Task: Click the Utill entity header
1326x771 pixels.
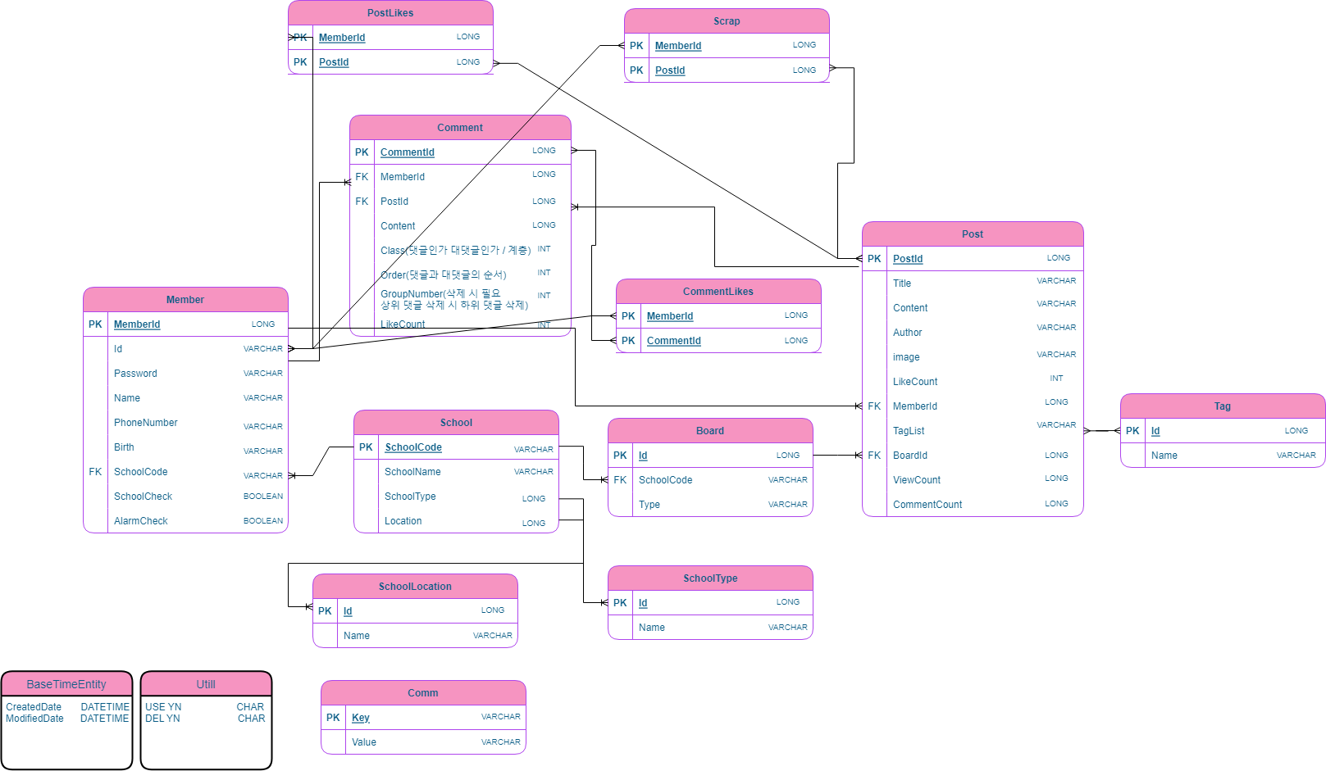Action: coord(205,684)
